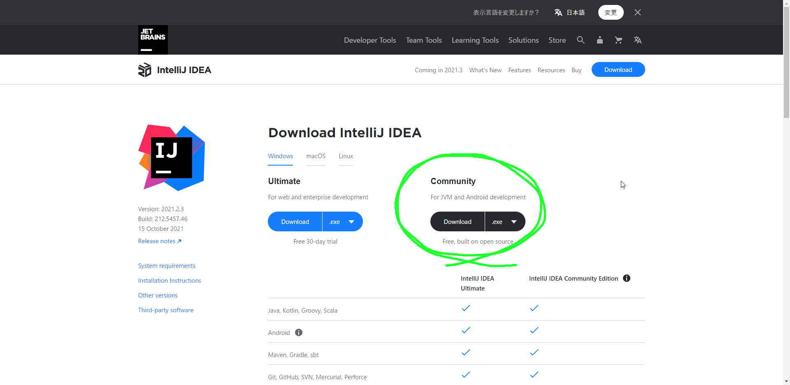Click Community checkmark for Java, Kotlin row
The image size is (790, 385).
(x=534, y=308)
